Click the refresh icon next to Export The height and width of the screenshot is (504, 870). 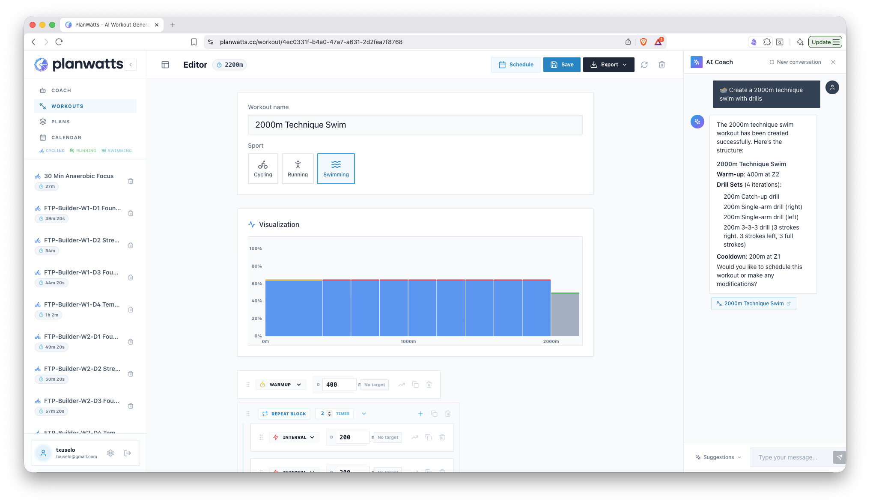point(644,65)
